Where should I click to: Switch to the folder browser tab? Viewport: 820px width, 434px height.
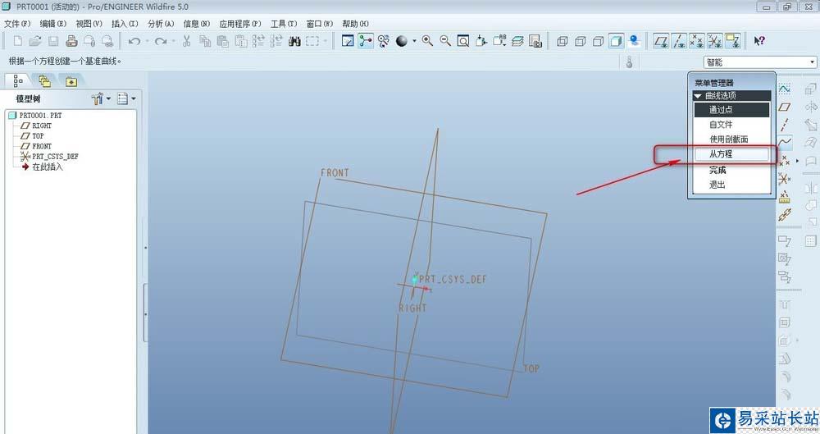(45, 81)
